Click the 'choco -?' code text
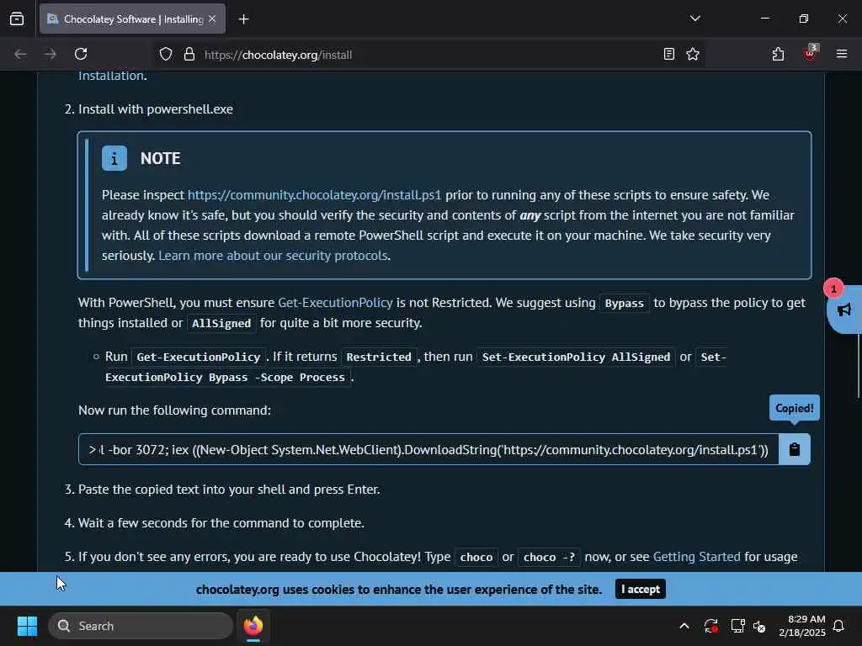 click(549, 557)
